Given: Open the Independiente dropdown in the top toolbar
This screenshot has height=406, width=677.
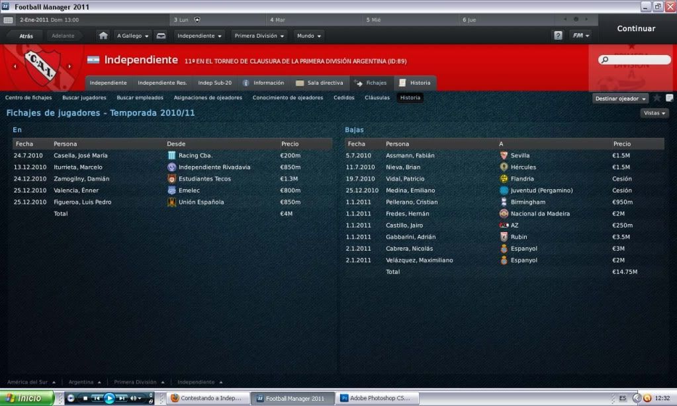Looking at the screenshot, I should 199,36.
